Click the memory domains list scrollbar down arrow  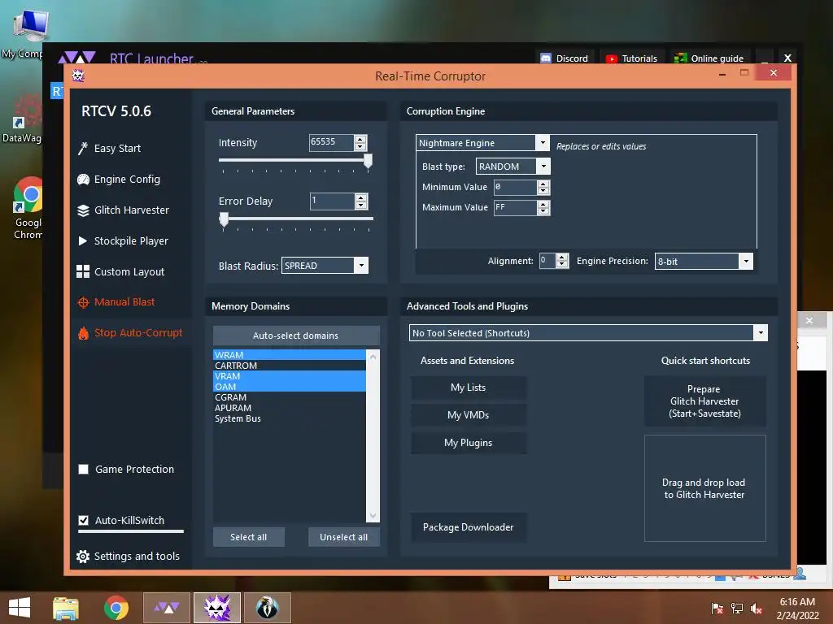click(373, 516)
